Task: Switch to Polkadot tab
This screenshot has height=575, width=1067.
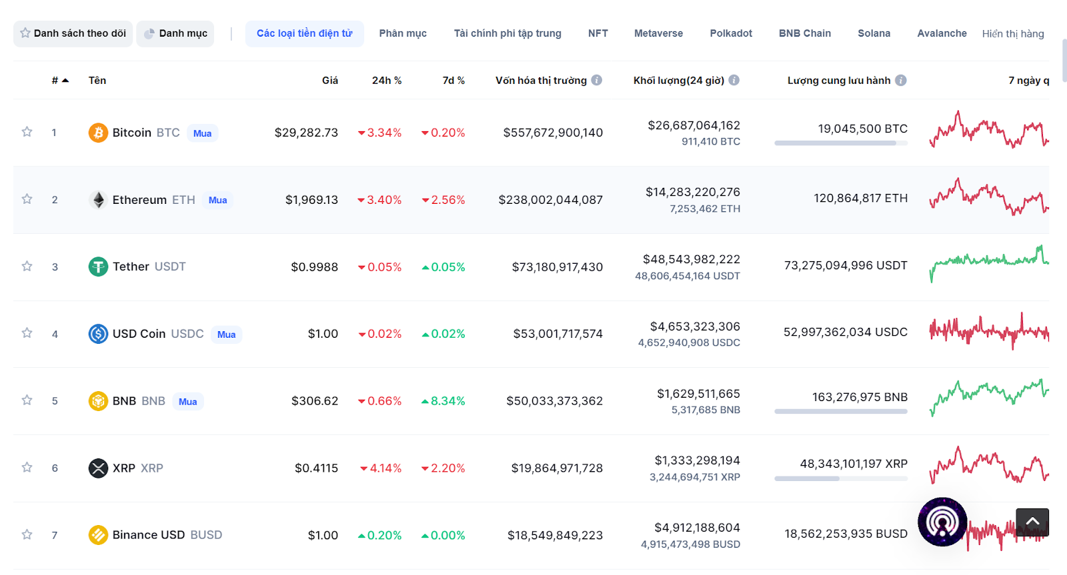Action: (731, 33)
